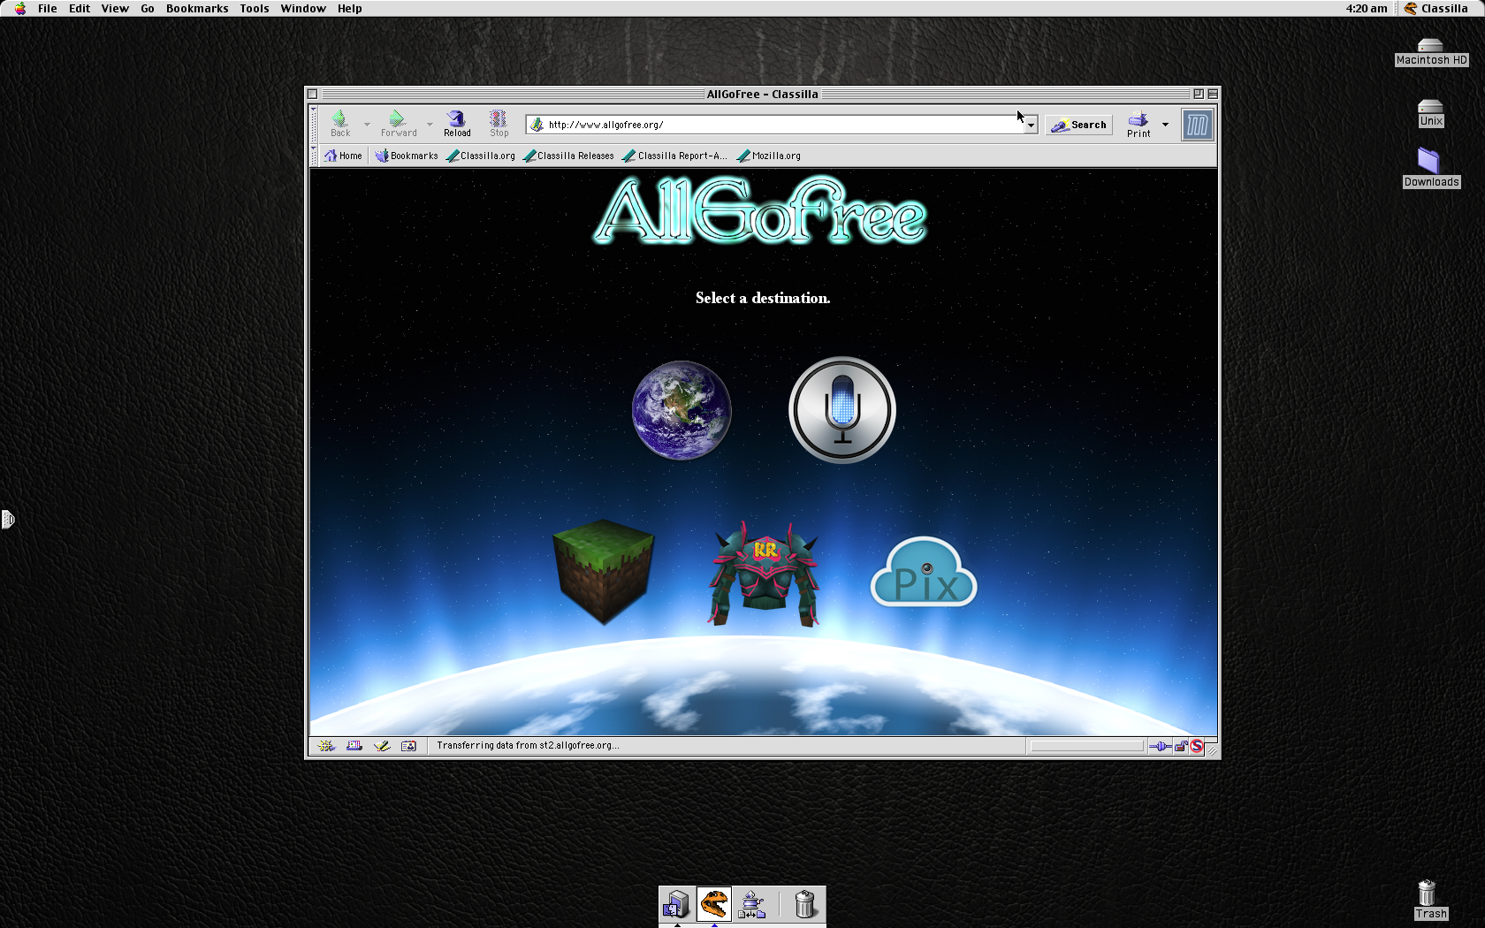Collapse the navigation toolbar grippy
The height and width of the screenshot is (928, 1485).
tap(314, 125)
